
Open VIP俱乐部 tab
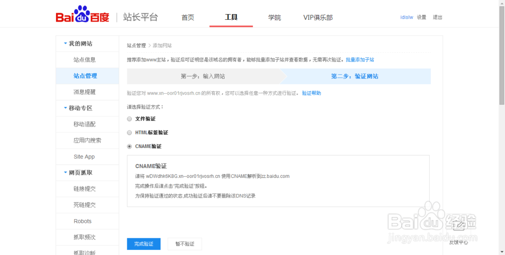(x=318, y=17)
